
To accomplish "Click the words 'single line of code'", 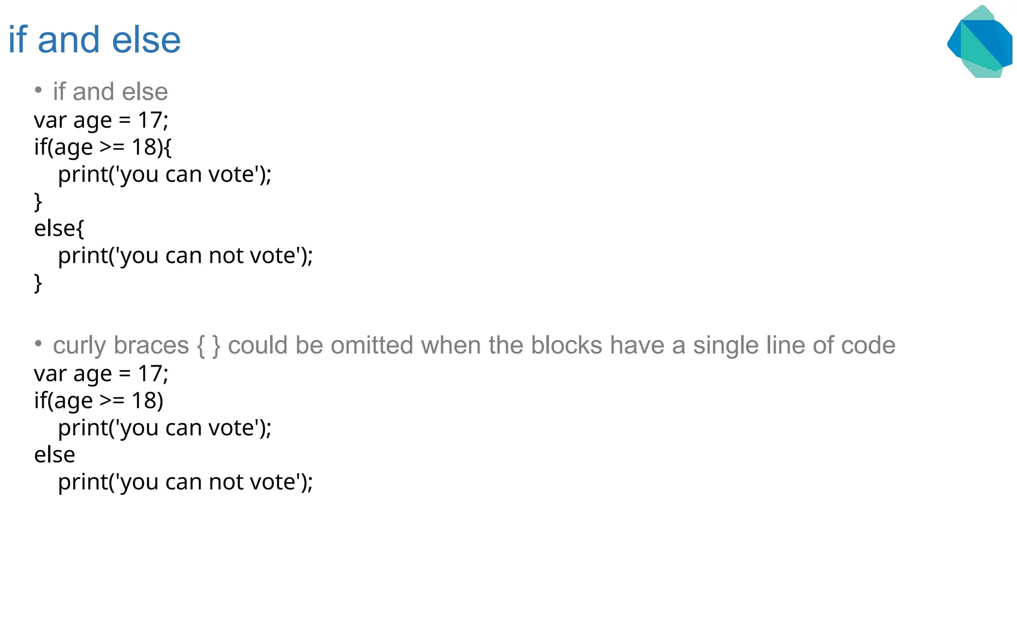I will point(794,345).
